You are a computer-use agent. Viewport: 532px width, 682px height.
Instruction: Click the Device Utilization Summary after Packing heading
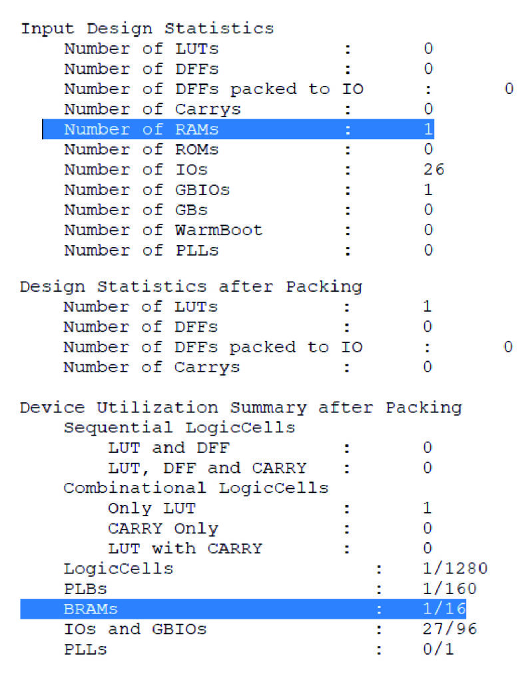click(x=240, y=408)
